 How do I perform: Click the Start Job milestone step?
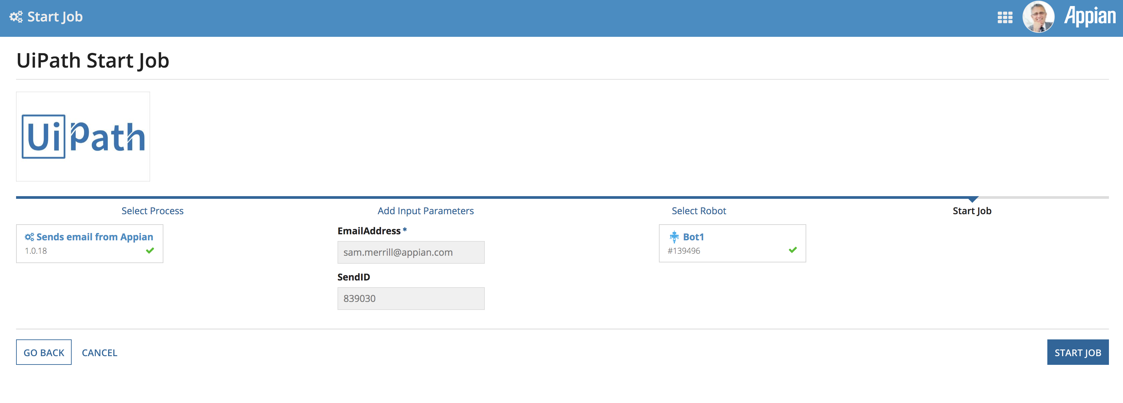pos(972,211)
